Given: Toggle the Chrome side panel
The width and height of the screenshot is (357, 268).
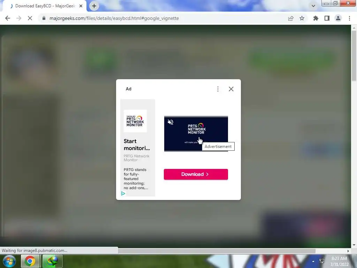Looking at the screenshot, I should [x=327, y=18].
